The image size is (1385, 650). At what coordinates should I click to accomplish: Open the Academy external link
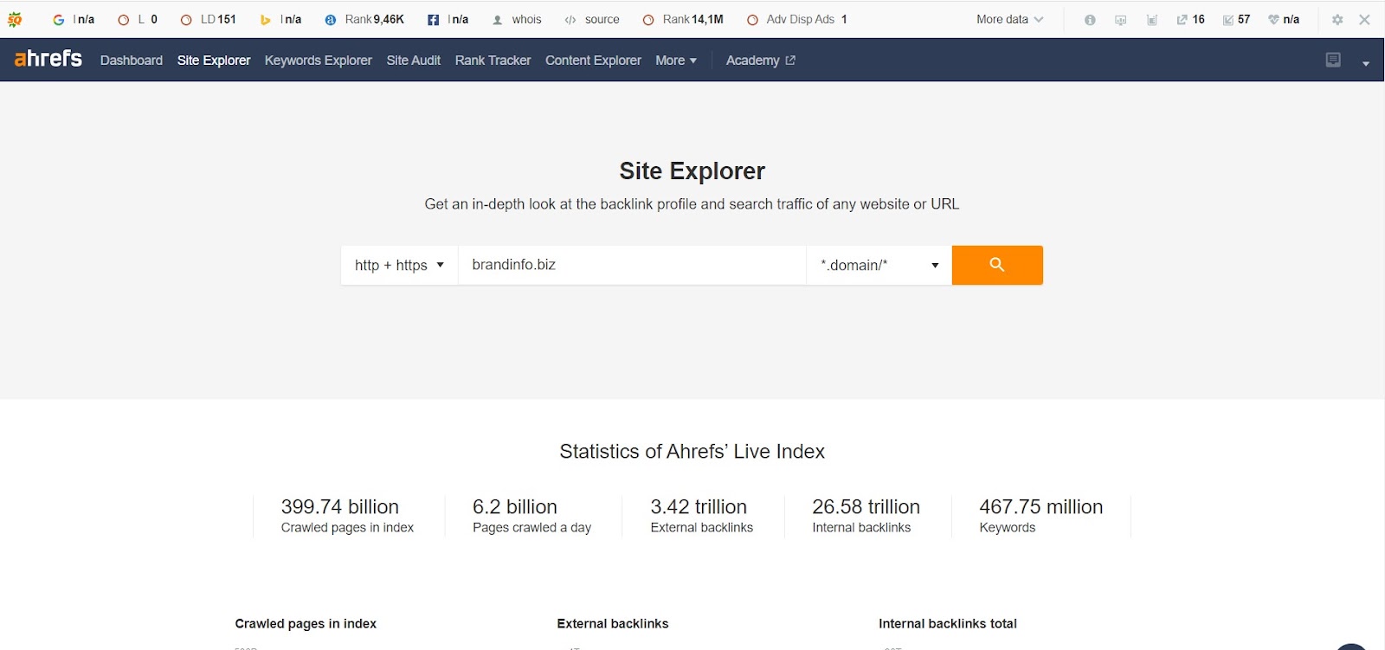[761, 60]
